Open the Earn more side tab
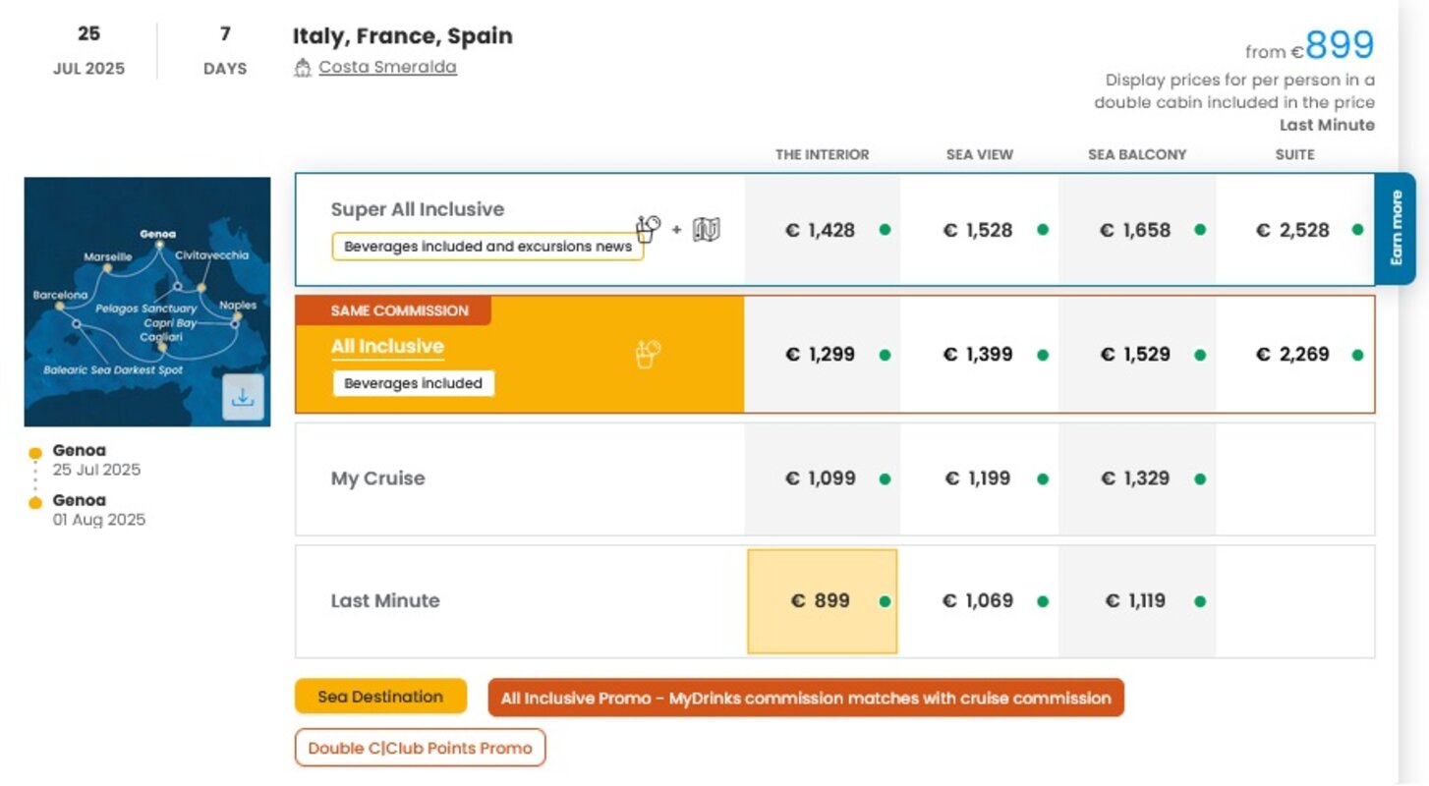The width and height of the screenshot is (1429, 786). click(x=1396, y=228)
